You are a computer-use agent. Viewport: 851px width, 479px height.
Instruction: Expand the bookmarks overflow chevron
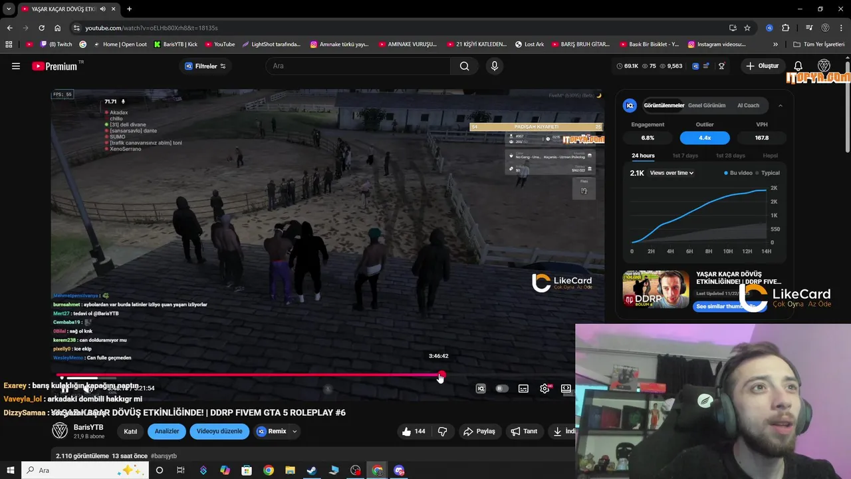click(775, 45)
